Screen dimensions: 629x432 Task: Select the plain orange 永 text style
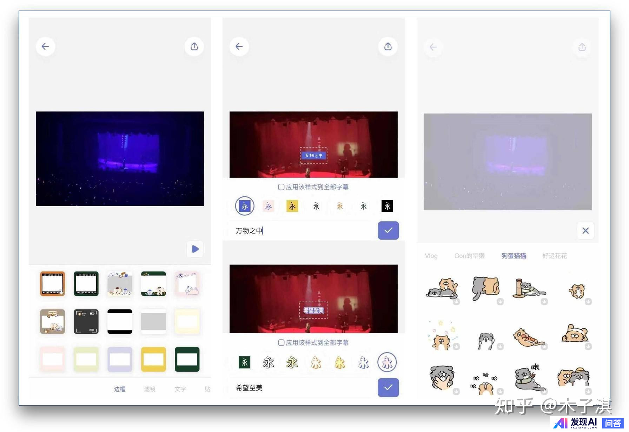click(x=340, y=206)
